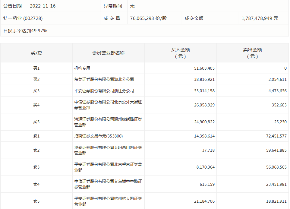Click the 会员营业部名称 column header
The height and width of the screenshot is (209, 290).
pos(109,53)
